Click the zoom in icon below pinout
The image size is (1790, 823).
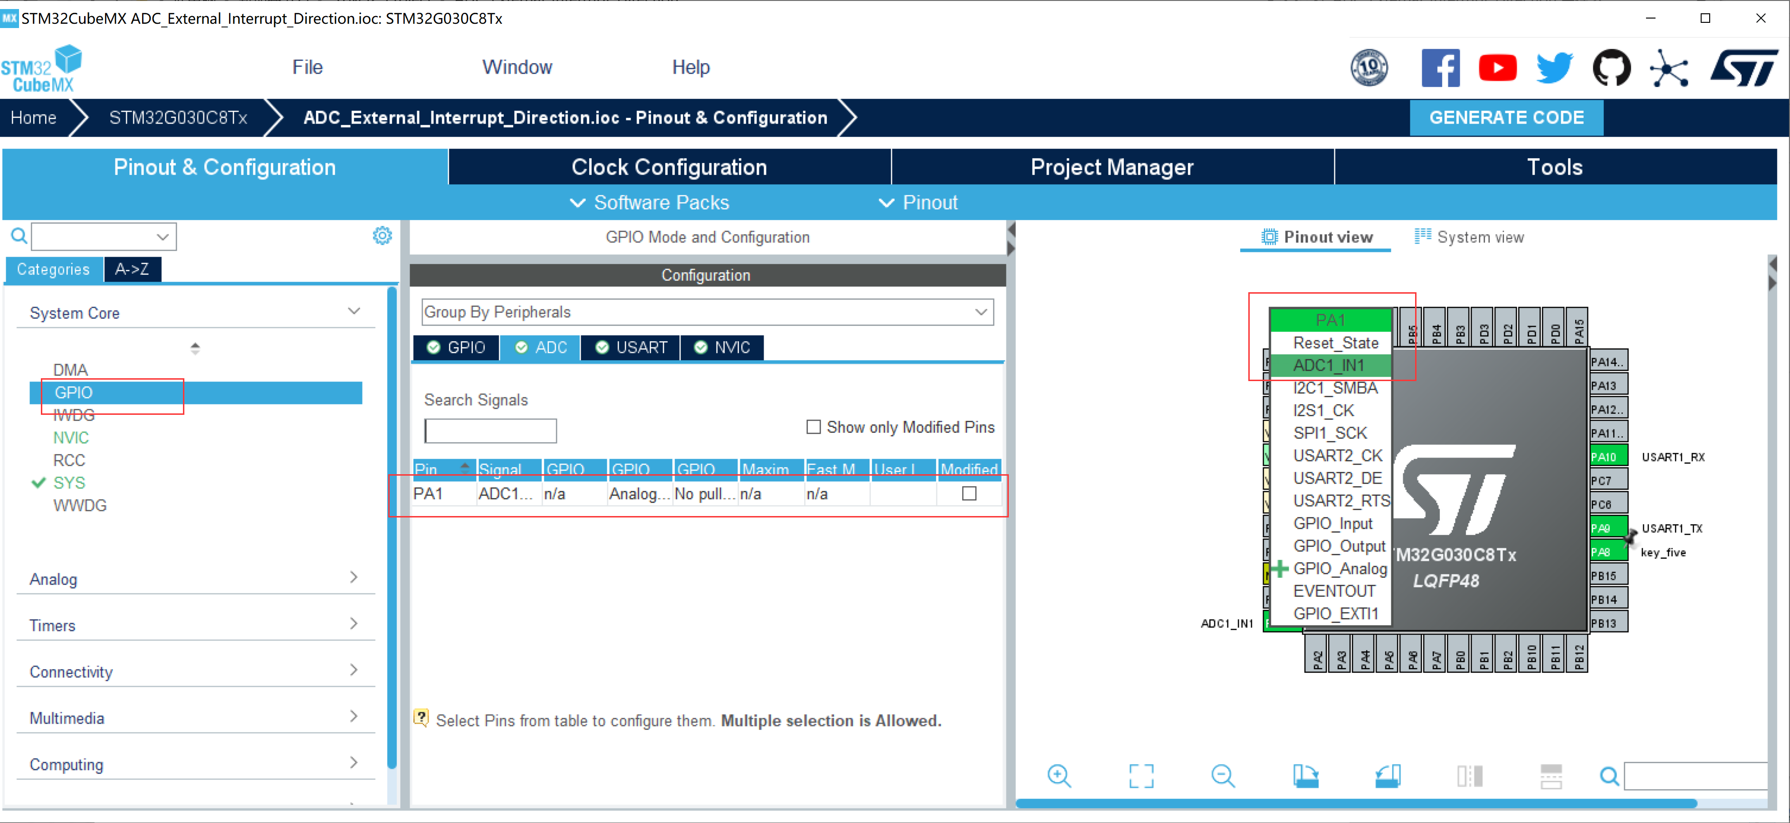pyautogui.click(x=1059, y=776)
